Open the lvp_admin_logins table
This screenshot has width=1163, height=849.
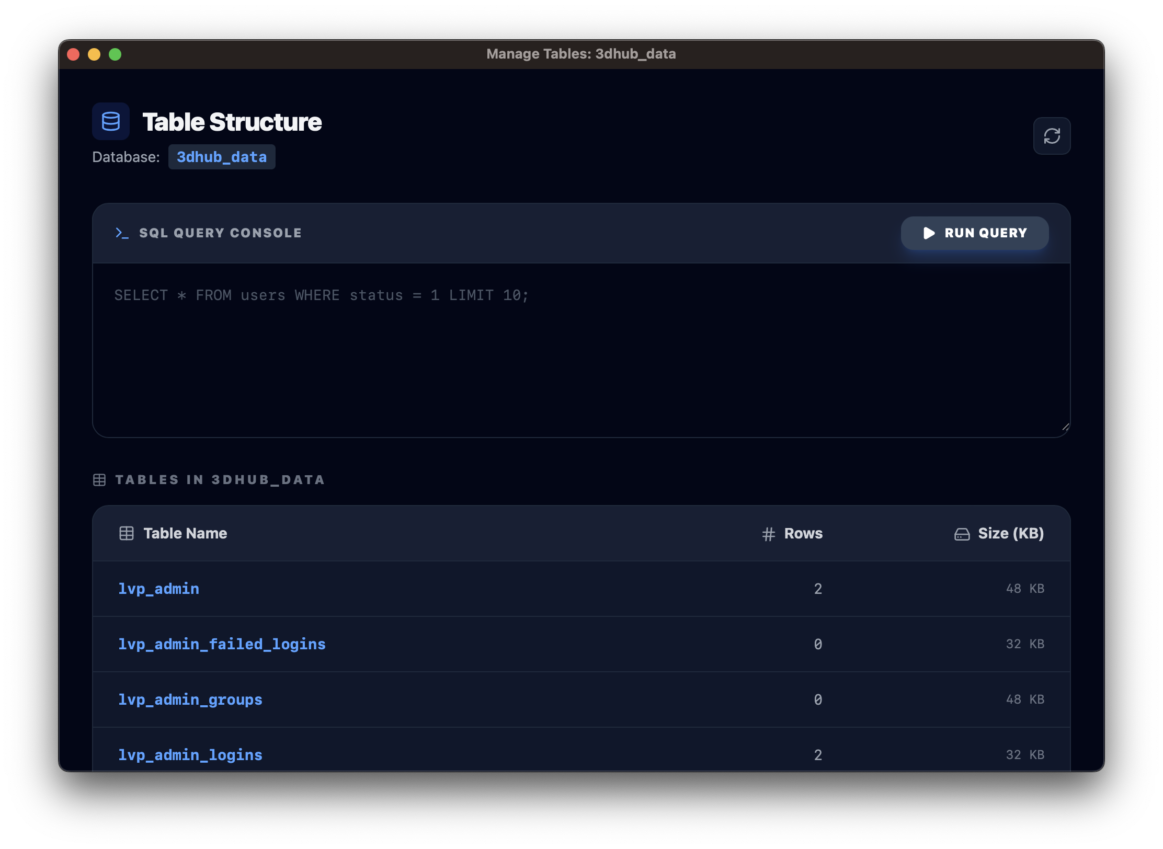(190, 754)
